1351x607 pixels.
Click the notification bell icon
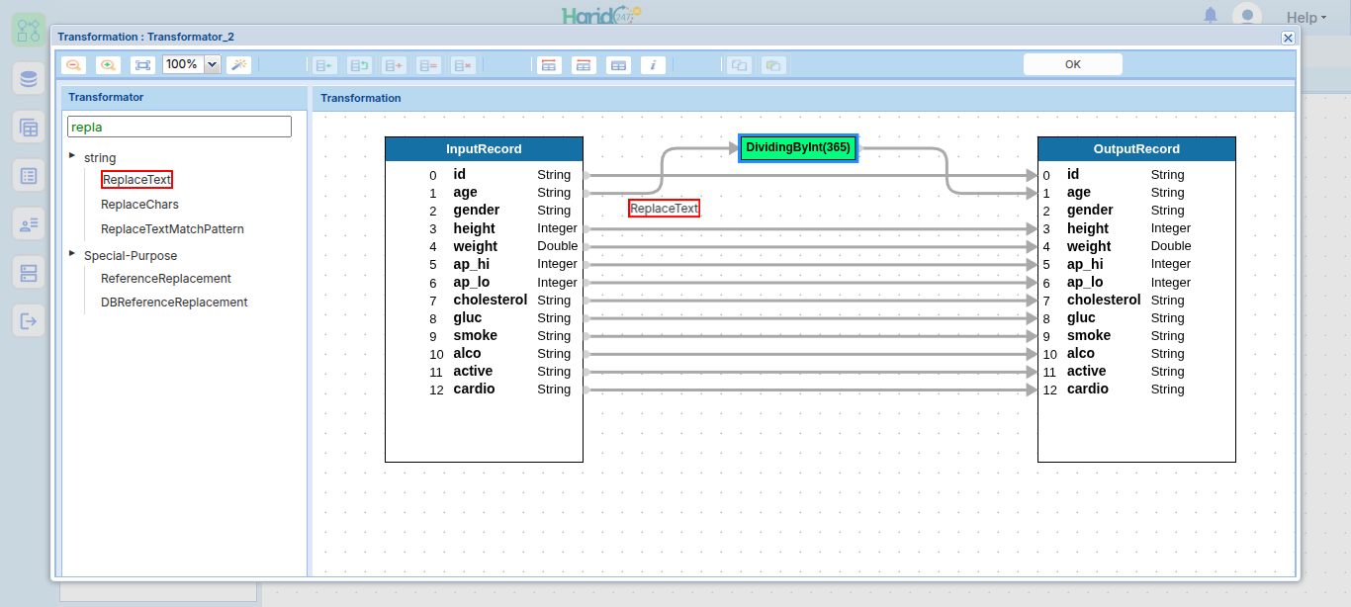coord(1211,15)
